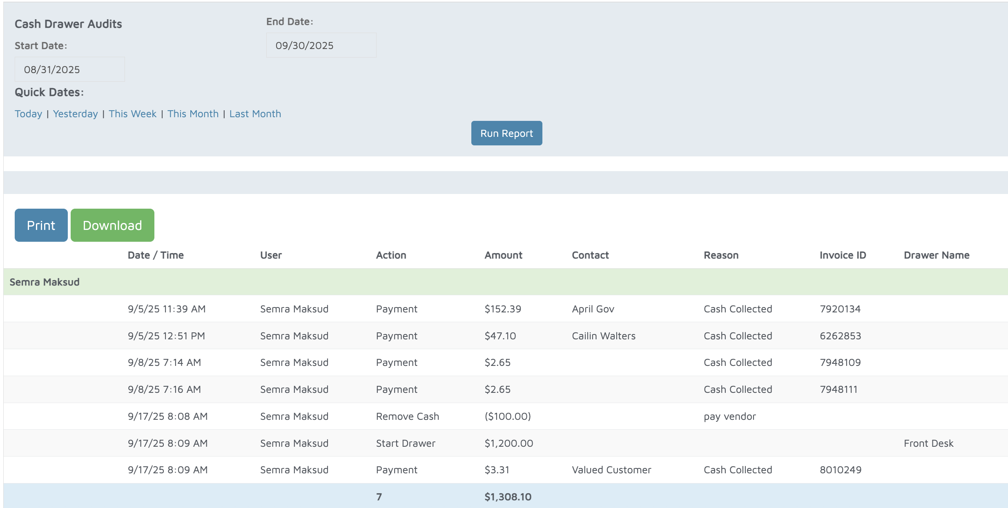Click the Amount column header

tap(503, 255)
